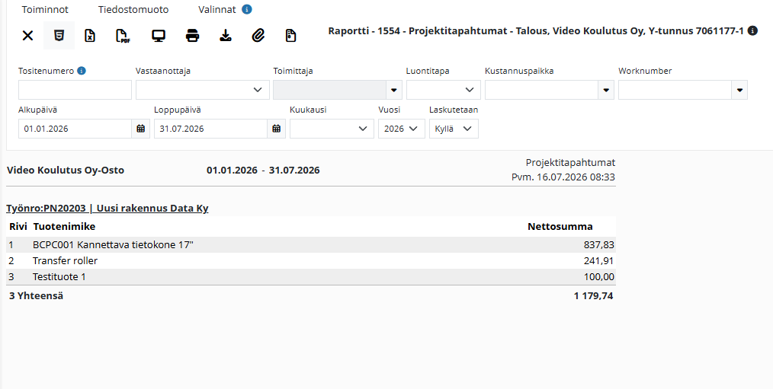Export the report to Excel file icon
This screenshot has height=389, width=773.
[x=90, y=36]
